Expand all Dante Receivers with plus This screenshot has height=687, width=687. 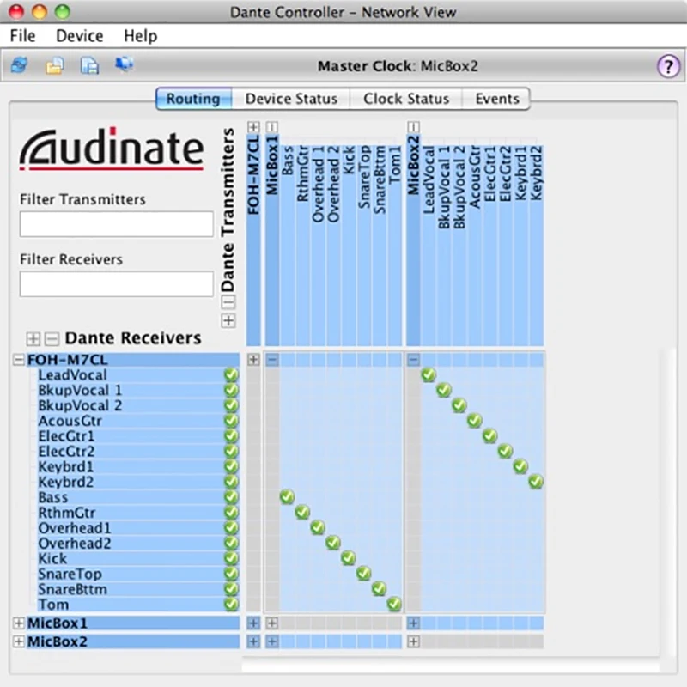pyautogui.click(x=33, y=338)
